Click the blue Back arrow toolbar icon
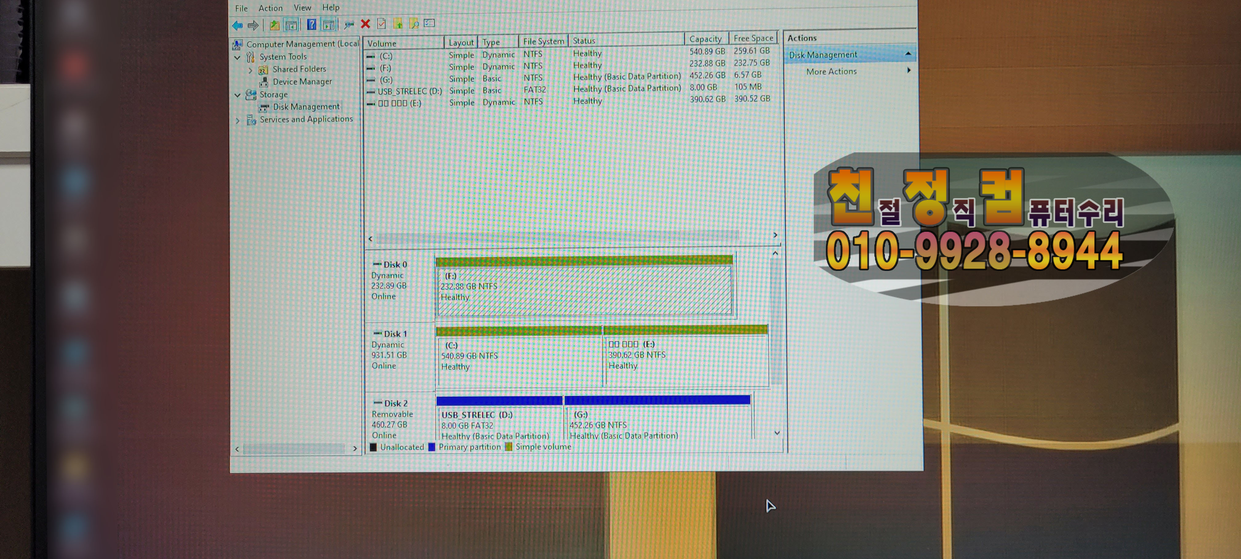Image resolution: width=1241 pixels, height=559 pixels. click(x=237, y=25)
